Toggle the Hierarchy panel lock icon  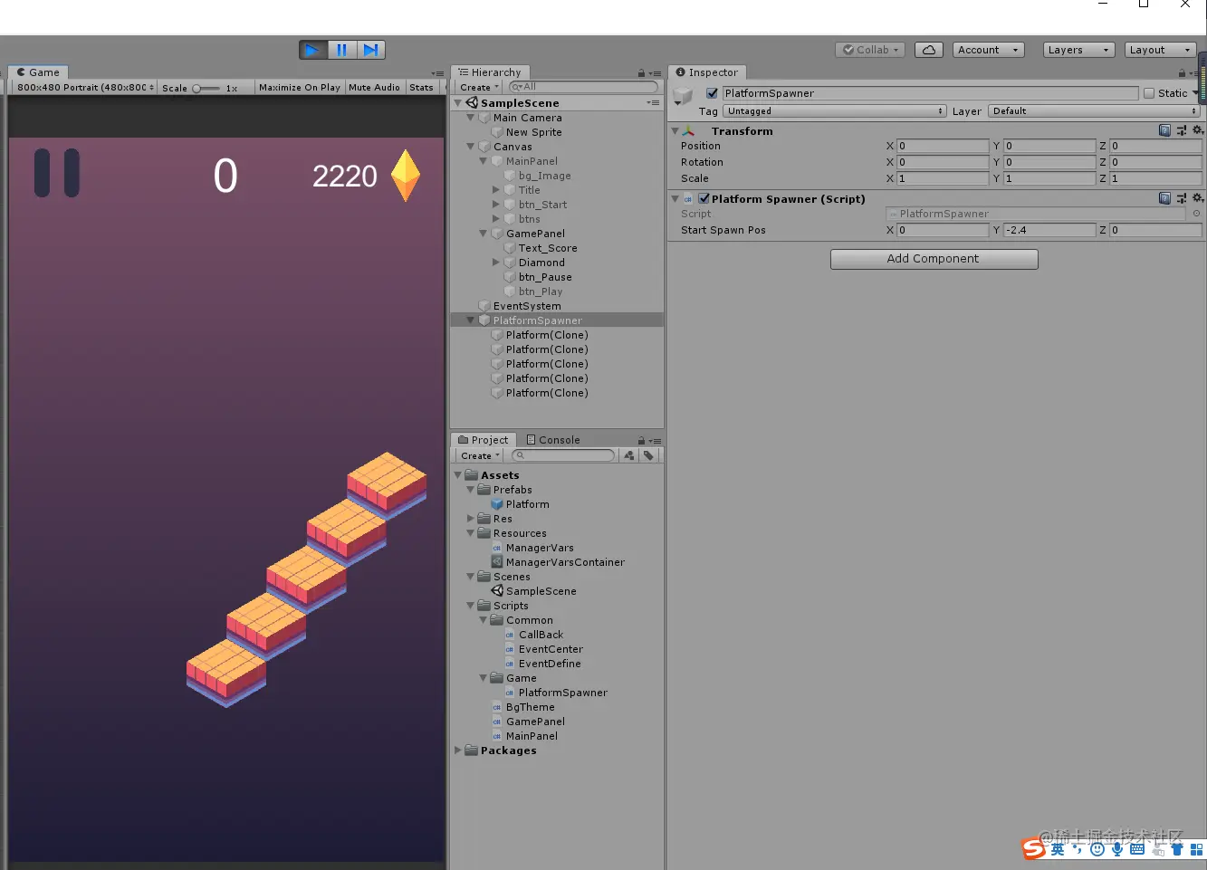point(641,73)
